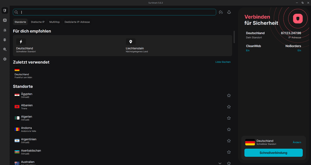This screenshot has width=311, height=165.
Task: Toggle NoBorders 'Ein' setting
Action: tap(299, 50)
